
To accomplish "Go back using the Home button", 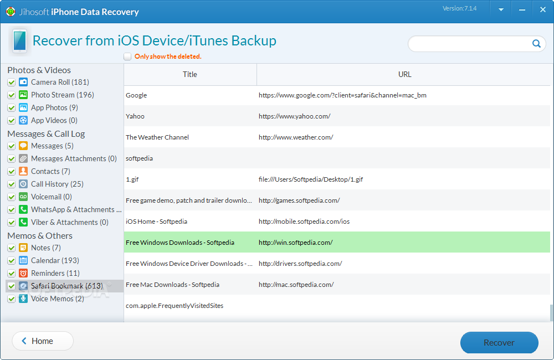I will click(x=43, y=341).
